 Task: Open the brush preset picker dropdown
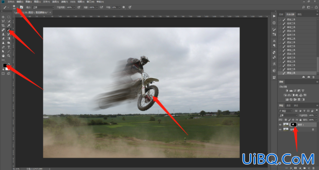coord(17,7)
